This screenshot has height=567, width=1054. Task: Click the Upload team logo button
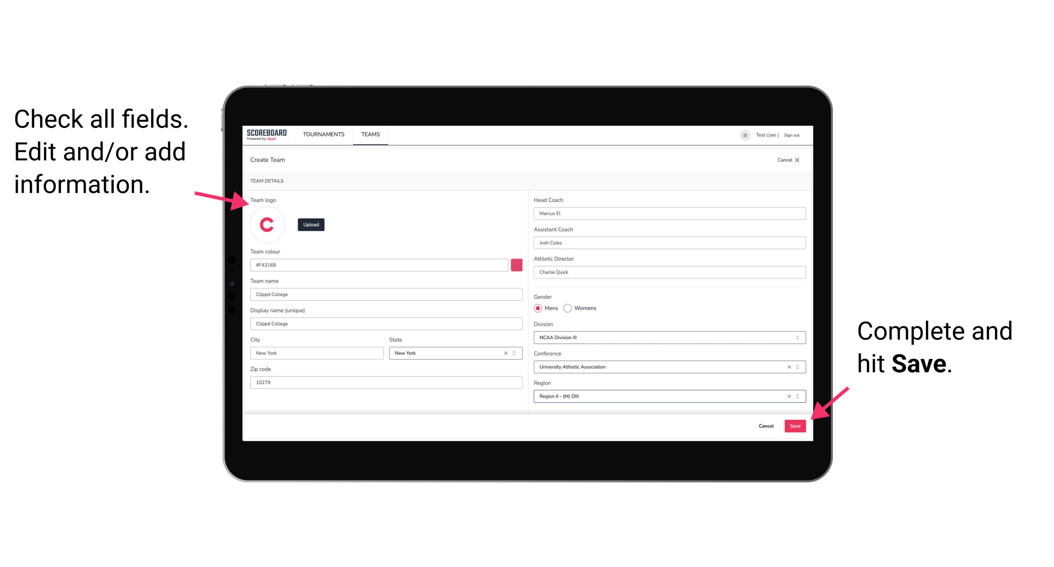pyautogui.click(x=311, y=224)
